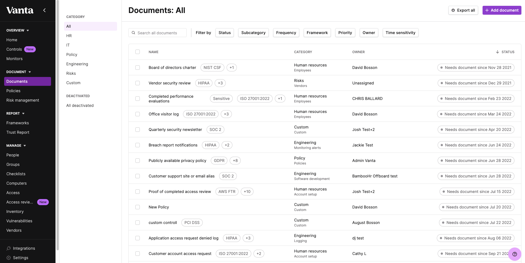Collapse the DOCUMENT sidebar section
525x263 pixels.
click(x=19, y=72)
